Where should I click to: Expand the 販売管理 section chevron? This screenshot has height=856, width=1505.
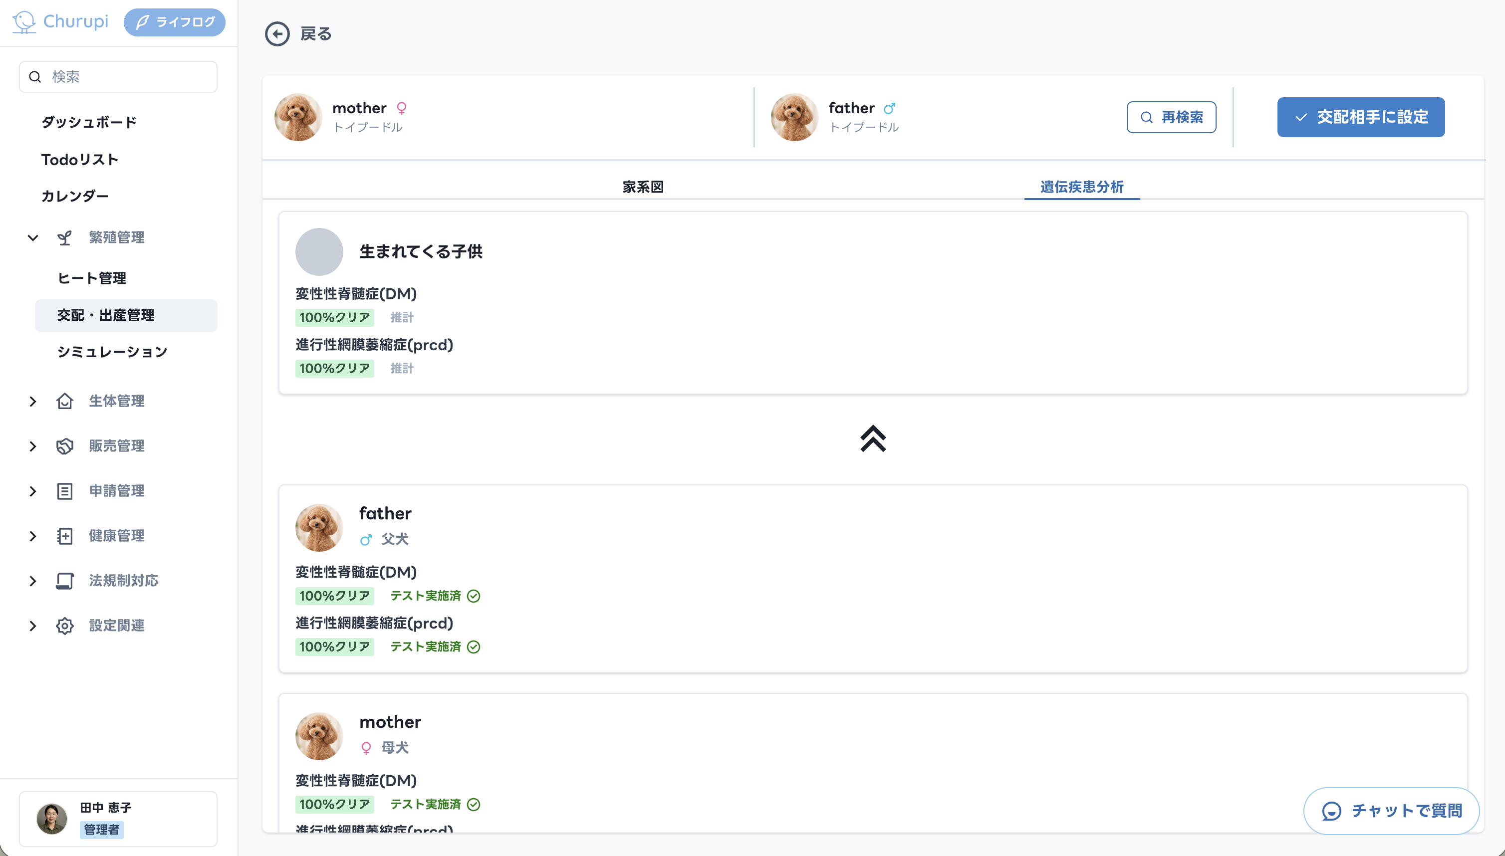pyautogui.click(x=33, y=446)
